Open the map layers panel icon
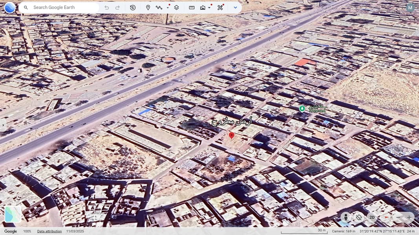Viewport: 419px width, 235px height. tap(176, 7)
